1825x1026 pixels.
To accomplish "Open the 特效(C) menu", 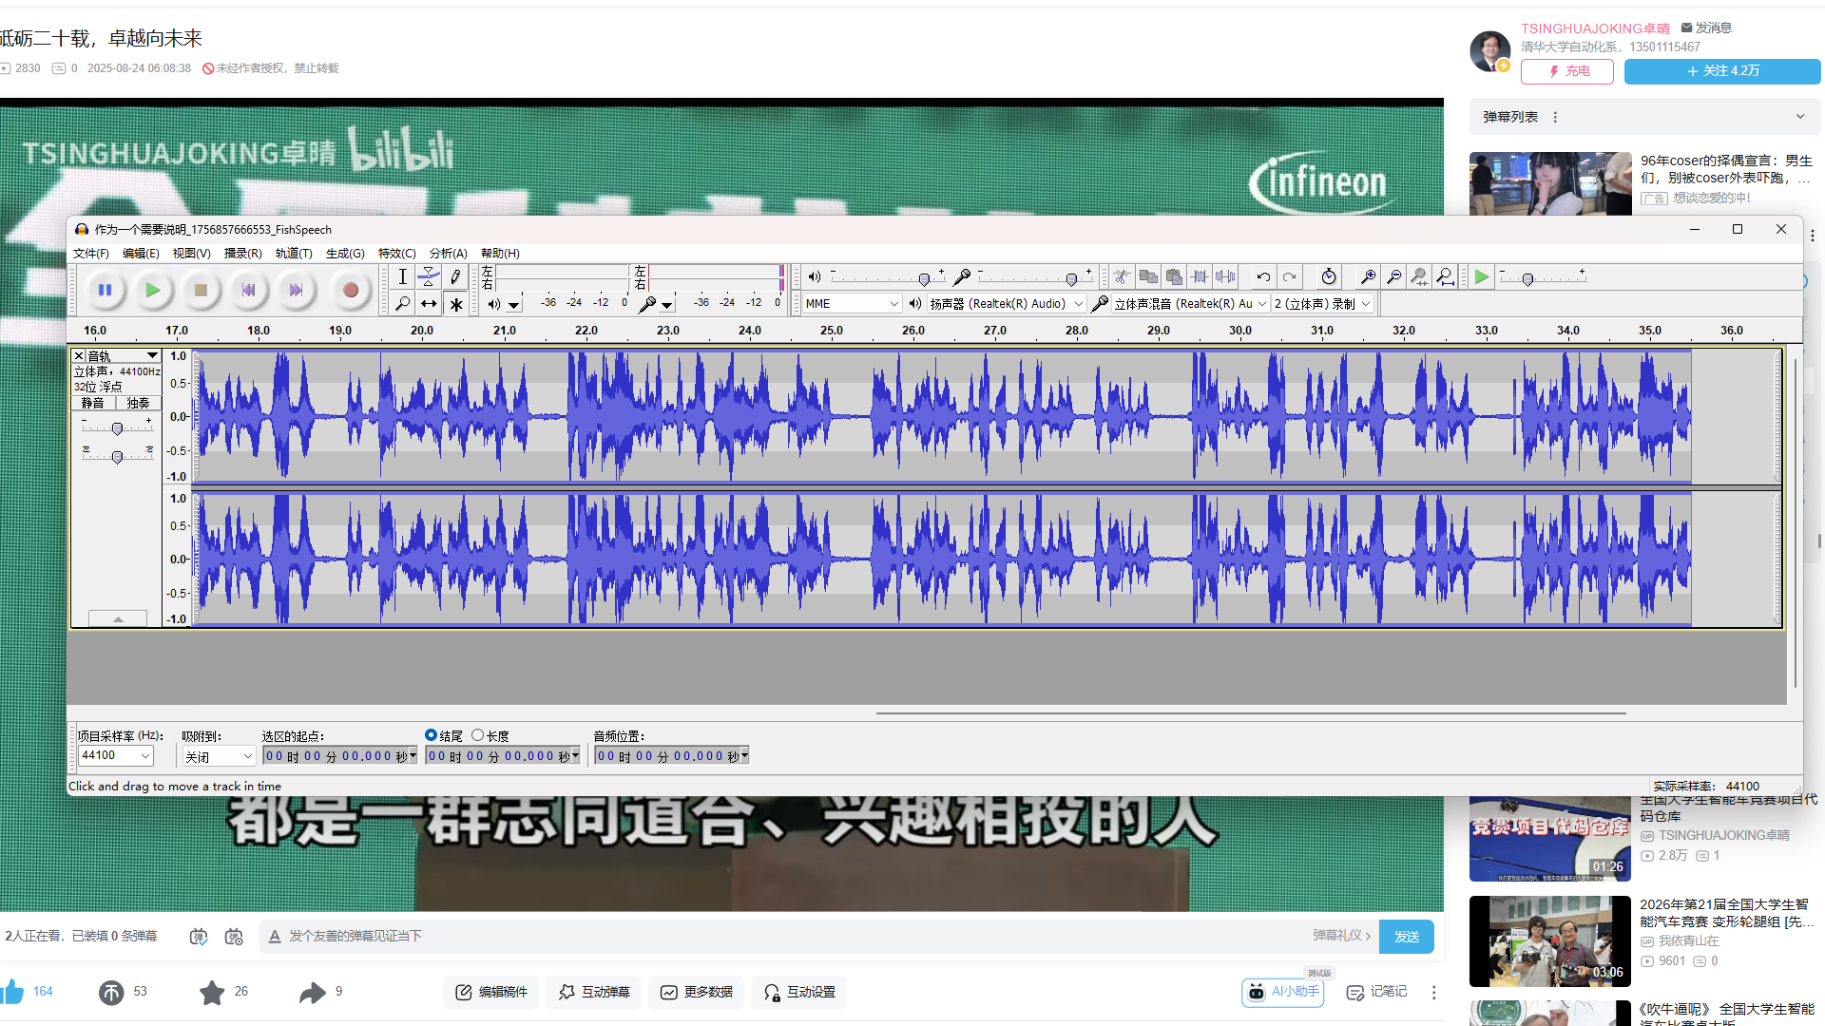I will pyautogui.click(x=396, y=253).
